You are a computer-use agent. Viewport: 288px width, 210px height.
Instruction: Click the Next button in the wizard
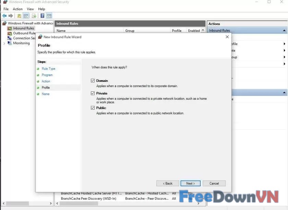190,183
